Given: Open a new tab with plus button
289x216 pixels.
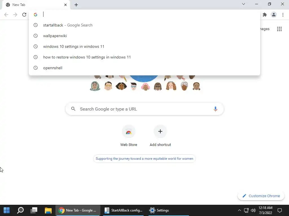Looking at the screenshot, I should point(76,5).
